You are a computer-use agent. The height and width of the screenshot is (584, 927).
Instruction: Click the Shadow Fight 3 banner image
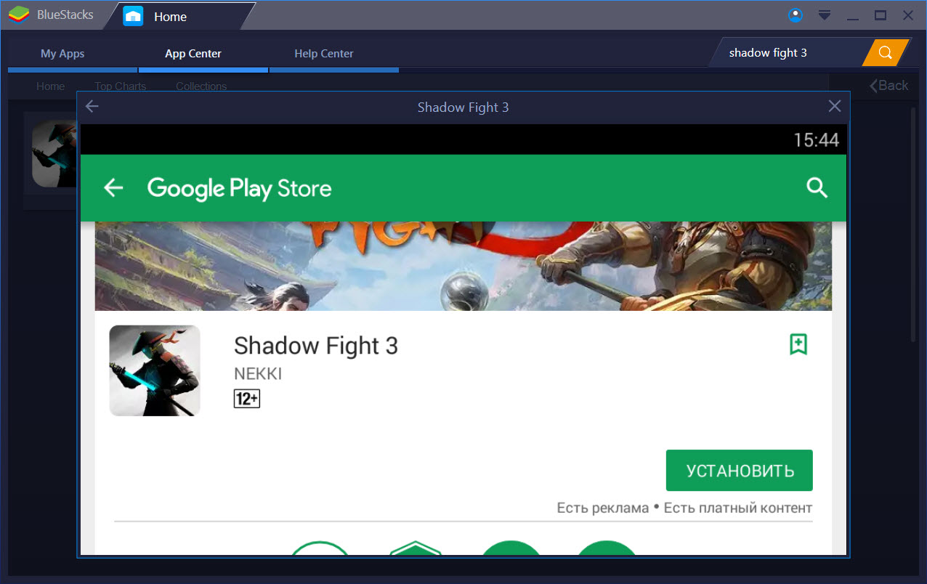click(463, 266)
